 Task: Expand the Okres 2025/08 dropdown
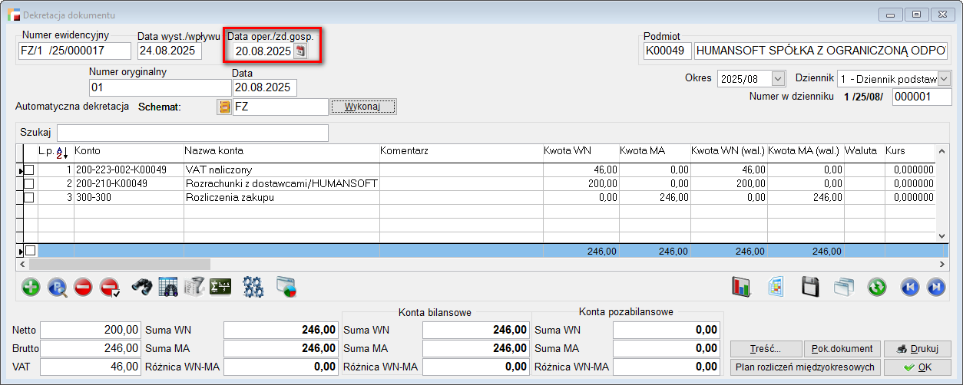(778, 79)
